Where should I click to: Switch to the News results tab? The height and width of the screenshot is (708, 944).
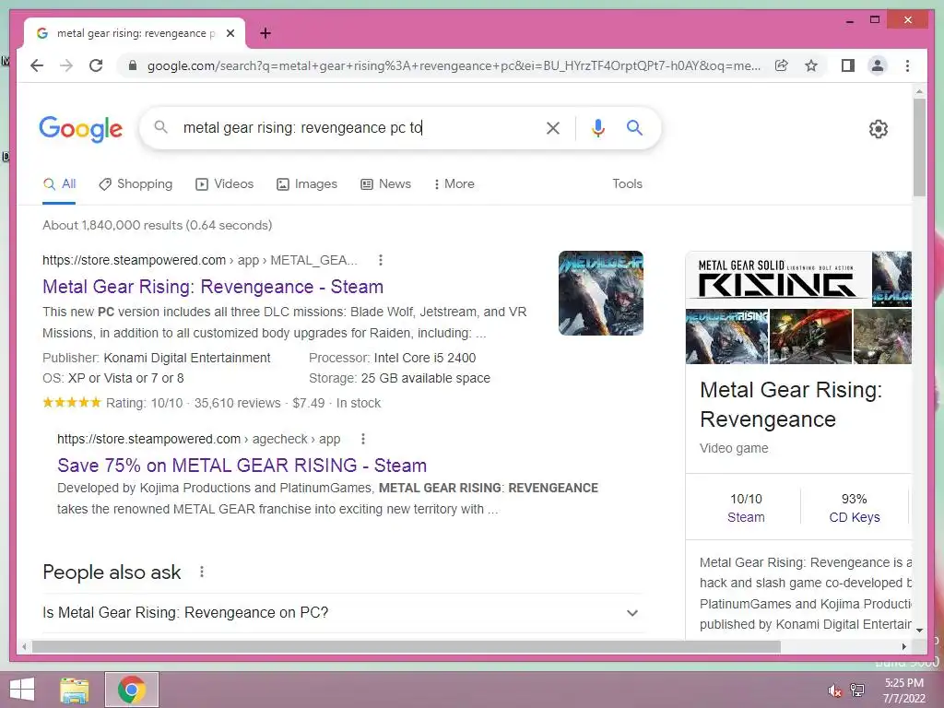[386, 184]
